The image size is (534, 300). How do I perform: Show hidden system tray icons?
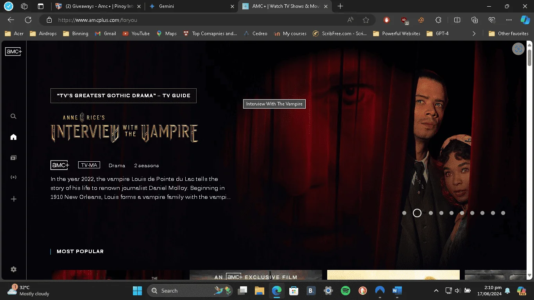pyautogui.click(x=436, y=291)
